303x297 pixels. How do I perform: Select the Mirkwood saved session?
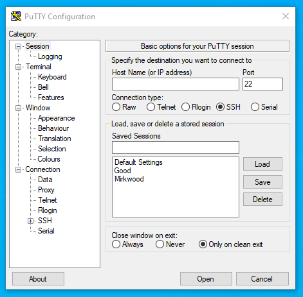(x=129, y=179)
